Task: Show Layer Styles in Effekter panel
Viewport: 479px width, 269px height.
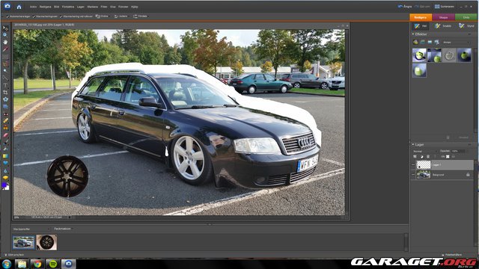Action: [x=422, y=42]
